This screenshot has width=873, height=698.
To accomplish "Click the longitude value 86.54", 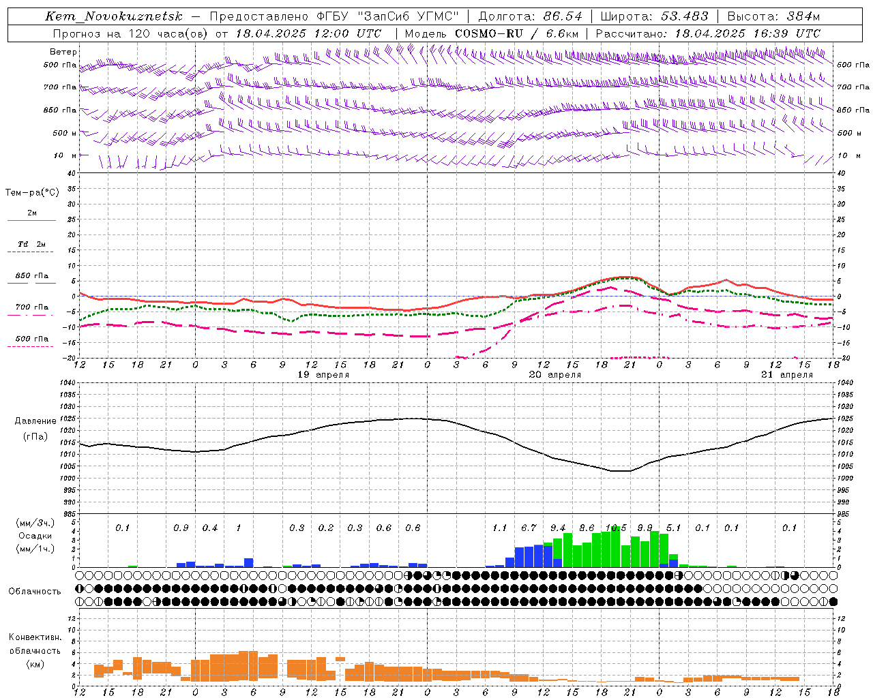I will pyautogui.click(x=563, y=16).
